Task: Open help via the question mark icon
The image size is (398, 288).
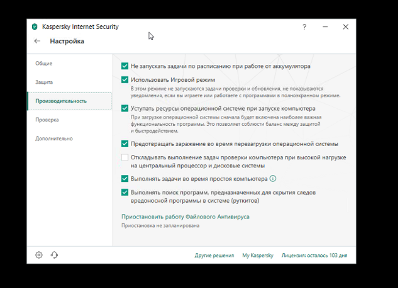Action: point(304,27)
